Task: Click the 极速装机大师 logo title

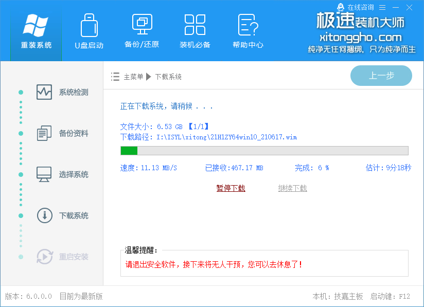Action: click(361, 21)
